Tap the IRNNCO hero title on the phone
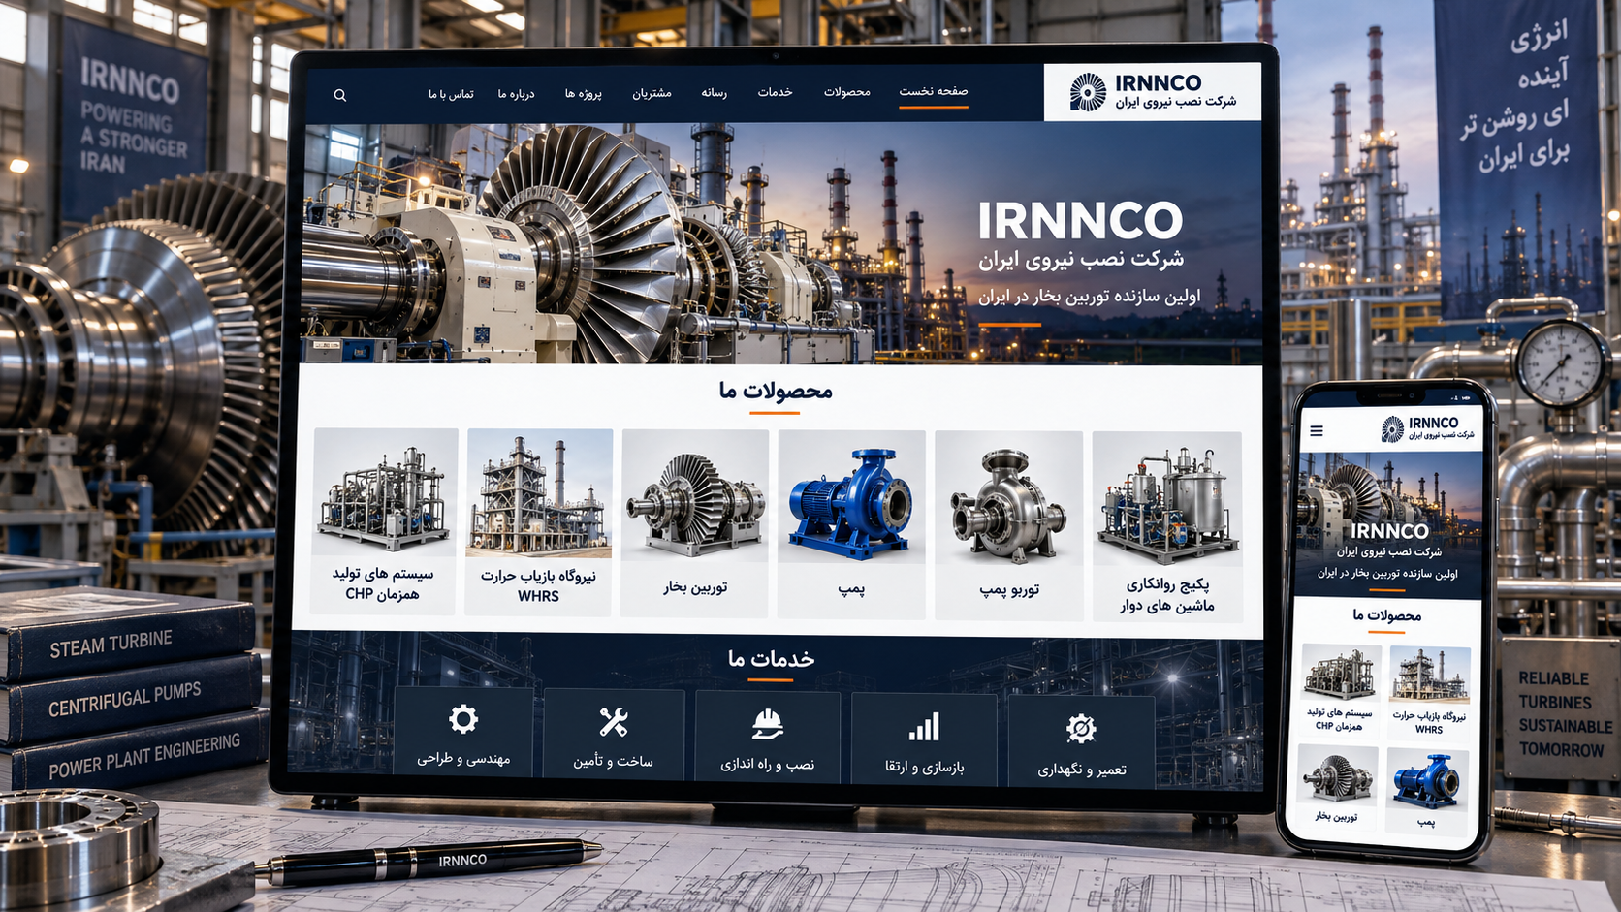1621x912 pixels. [x=1389, y=531]
